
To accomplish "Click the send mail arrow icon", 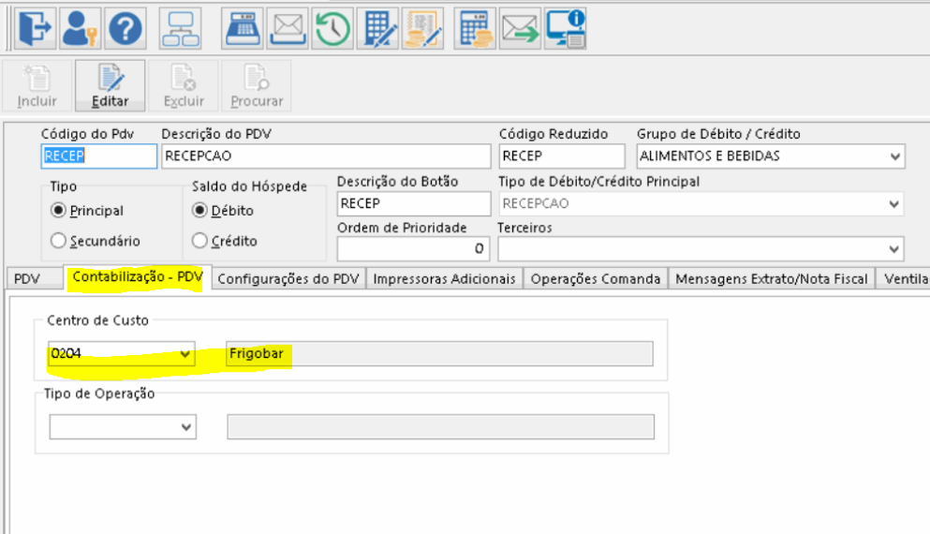I will coord(520,28).
